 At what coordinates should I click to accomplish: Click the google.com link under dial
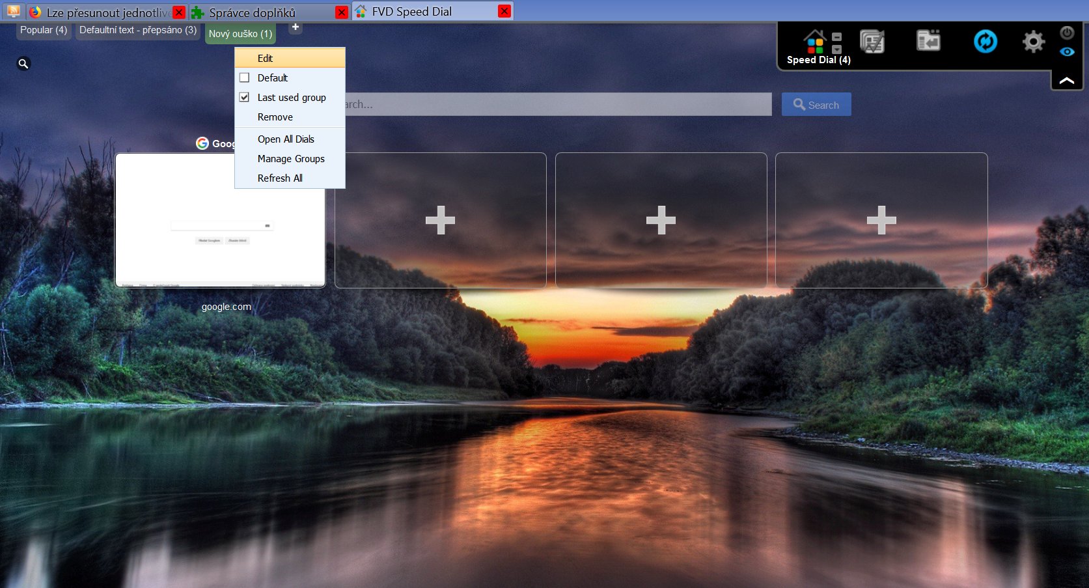pyautogui.click(x=226, y=307)
